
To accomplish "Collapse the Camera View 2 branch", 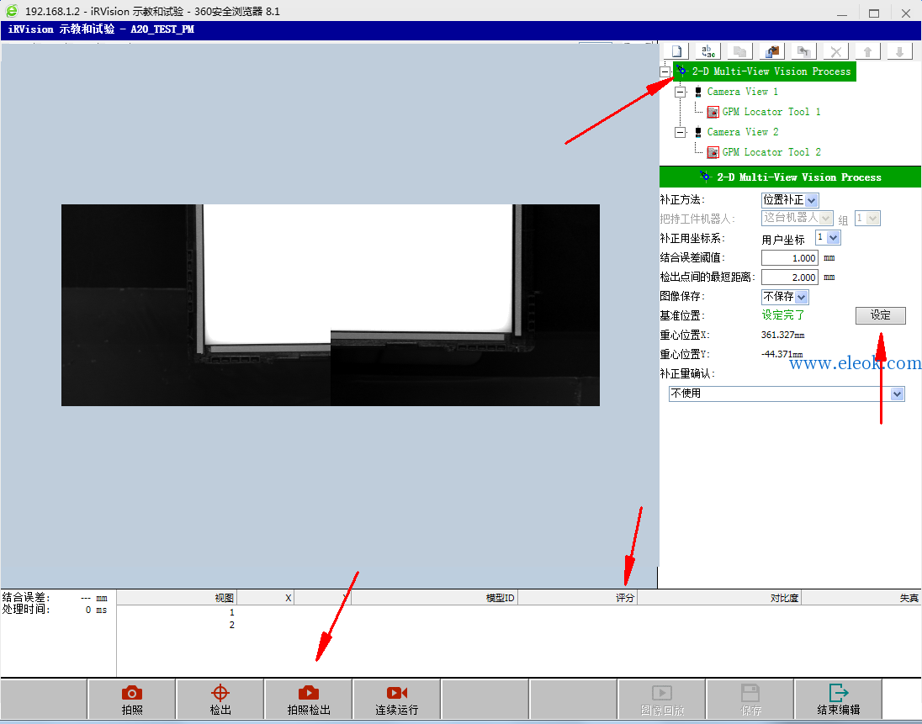I will click(x=681, y=132).
